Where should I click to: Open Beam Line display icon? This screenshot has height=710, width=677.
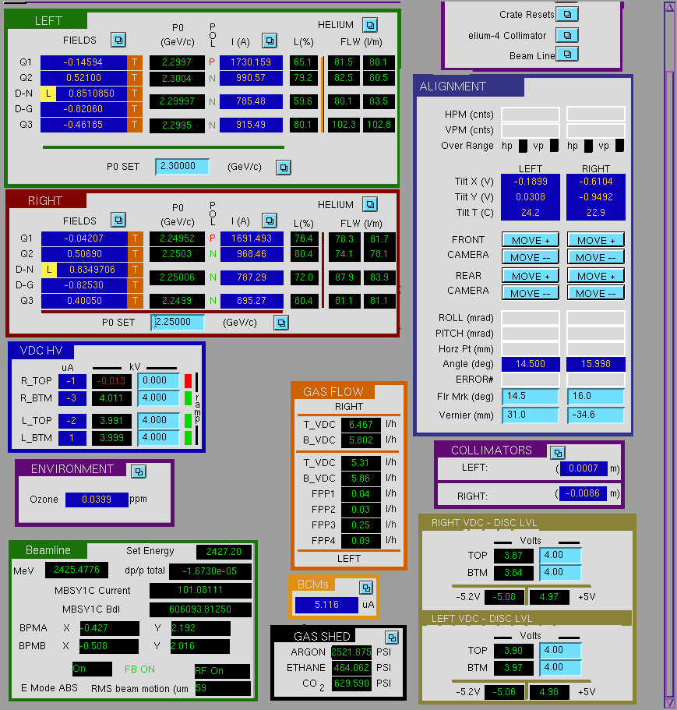pyautogui.click(x=567, y=55)
